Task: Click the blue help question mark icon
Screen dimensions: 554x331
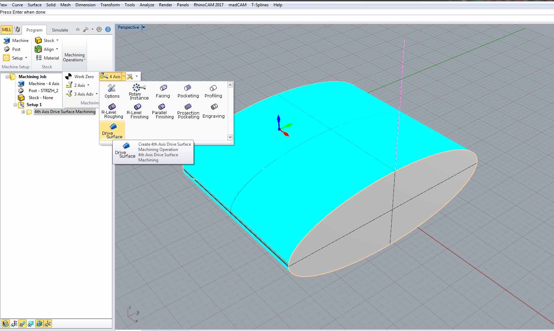Action: pos(108,30)
